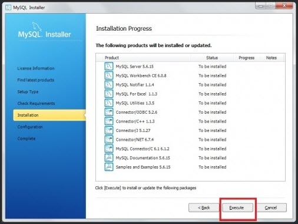Click the MySQL For Excel 1.1.3 icon
Viewport: 298px width, 224px height.
click(109, 94)
